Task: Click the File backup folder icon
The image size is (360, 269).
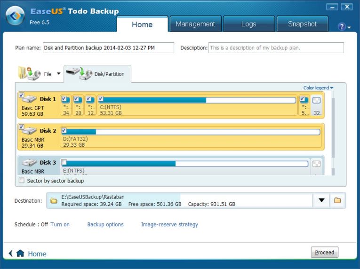Action: click(x=27, y=73)
